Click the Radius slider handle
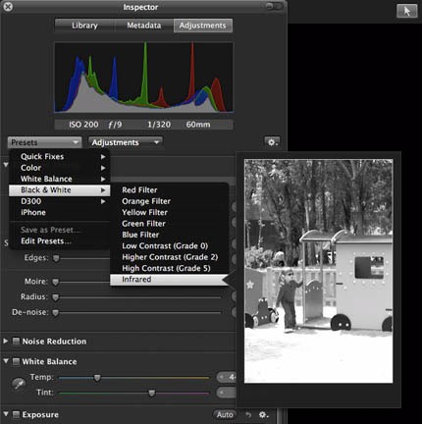 click(56, 297)
